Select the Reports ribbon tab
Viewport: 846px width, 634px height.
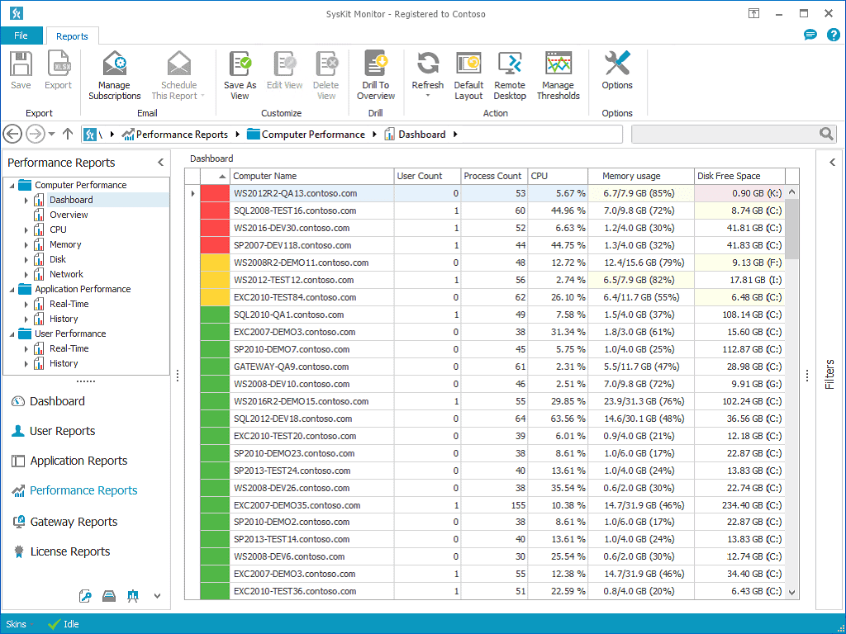(72, 35)
